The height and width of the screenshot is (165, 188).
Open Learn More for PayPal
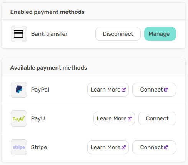(x=108, y=90)
